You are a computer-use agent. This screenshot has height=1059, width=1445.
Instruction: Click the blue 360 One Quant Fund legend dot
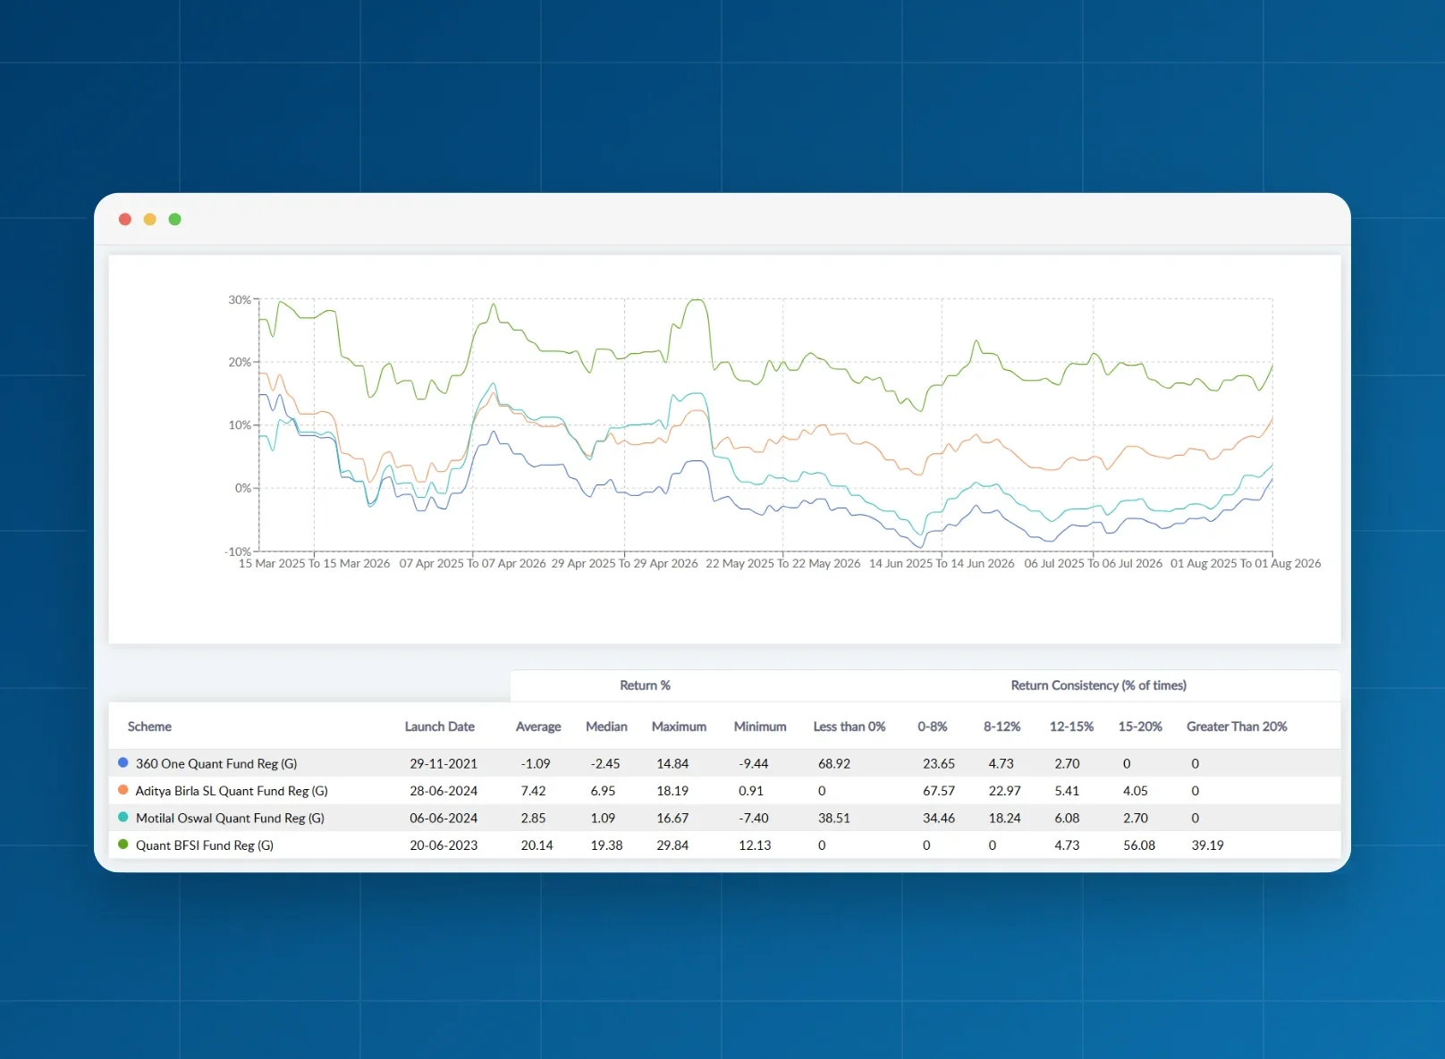[x=123, y=763]
